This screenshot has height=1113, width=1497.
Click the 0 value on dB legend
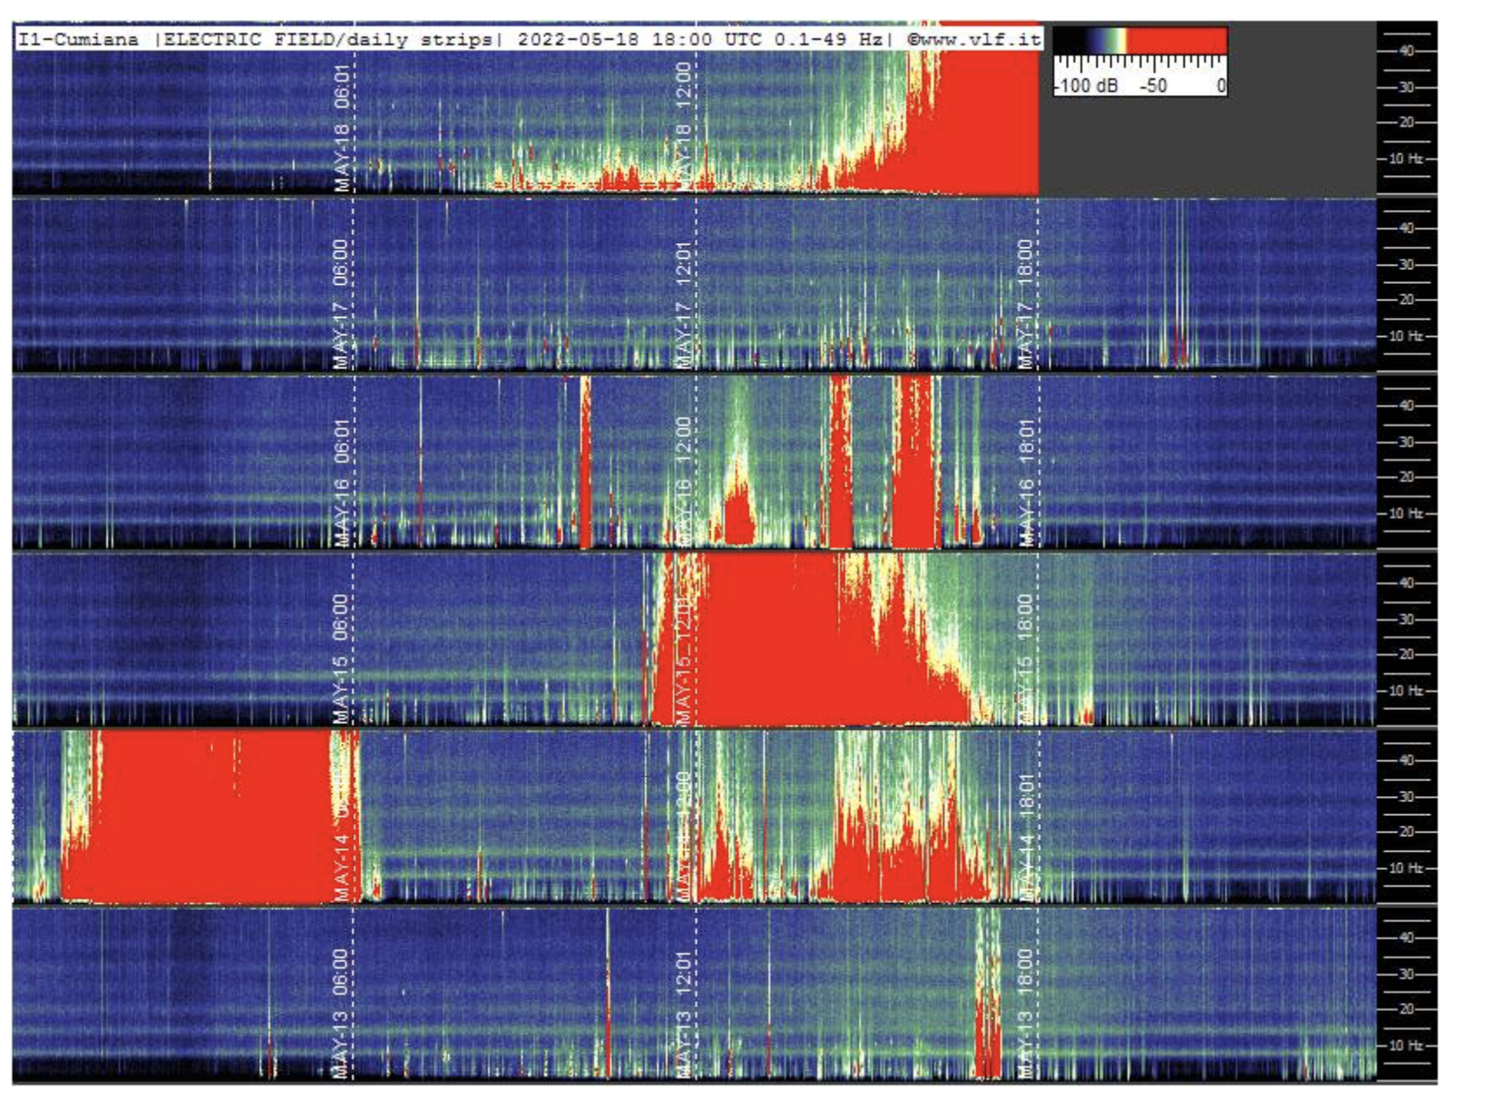(x=1221, y=85)
